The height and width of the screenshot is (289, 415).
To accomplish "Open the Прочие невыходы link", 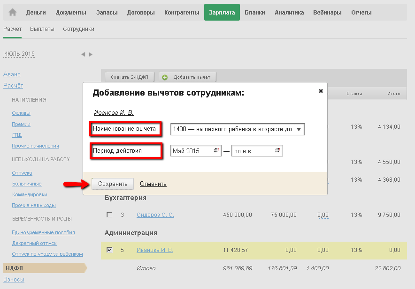I will [x=34, y=206].
